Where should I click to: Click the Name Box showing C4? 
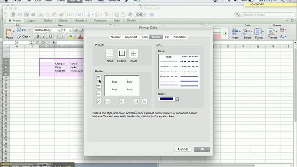pyautogui.click(x=17, y=42)
